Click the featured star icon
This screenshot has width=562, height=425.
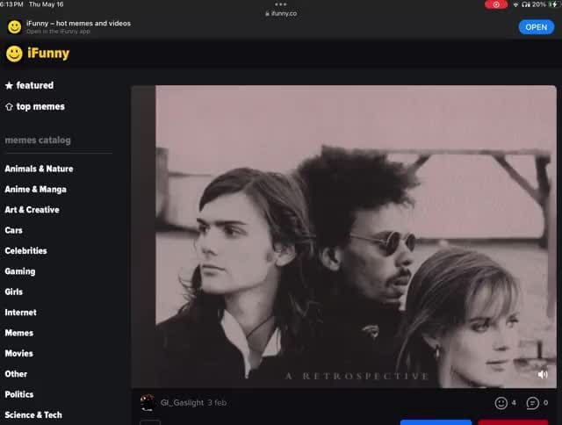pyautogui.click(x=9, y=86)
